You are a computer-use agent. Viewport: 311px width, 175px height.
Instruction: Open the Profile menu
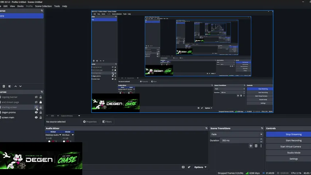[x=29, y=6]
